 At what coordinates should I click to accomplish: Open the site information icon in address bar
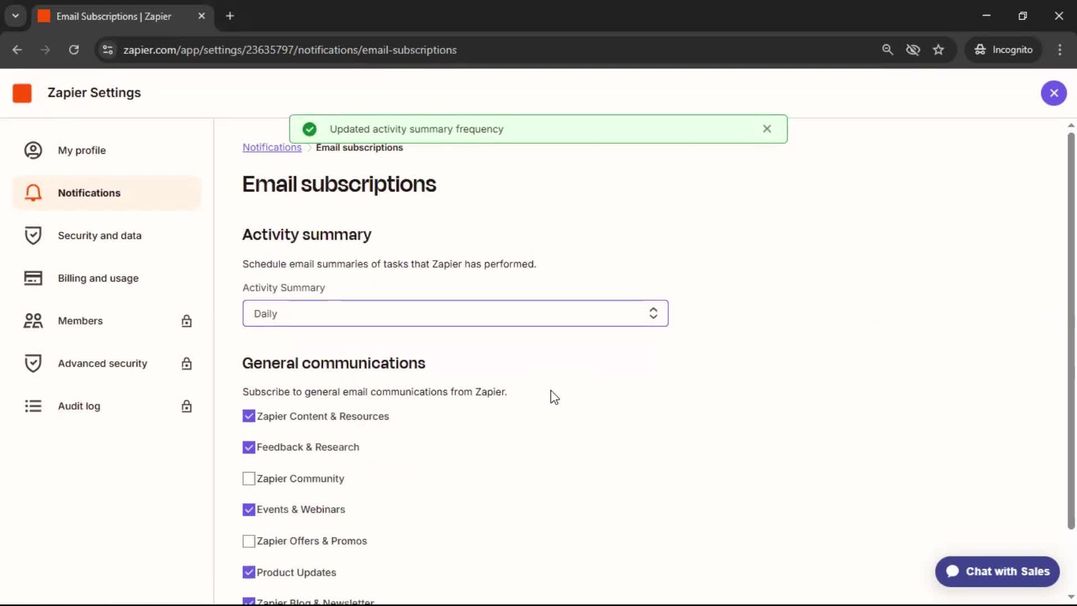(108, 50)
